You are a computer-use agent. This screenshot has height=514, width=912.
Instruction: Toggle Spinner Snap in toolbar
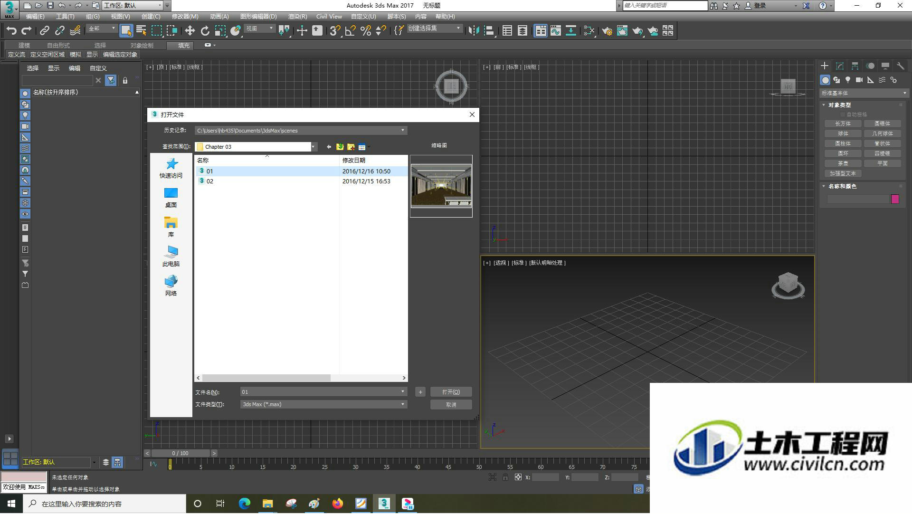tap(381, 31)
